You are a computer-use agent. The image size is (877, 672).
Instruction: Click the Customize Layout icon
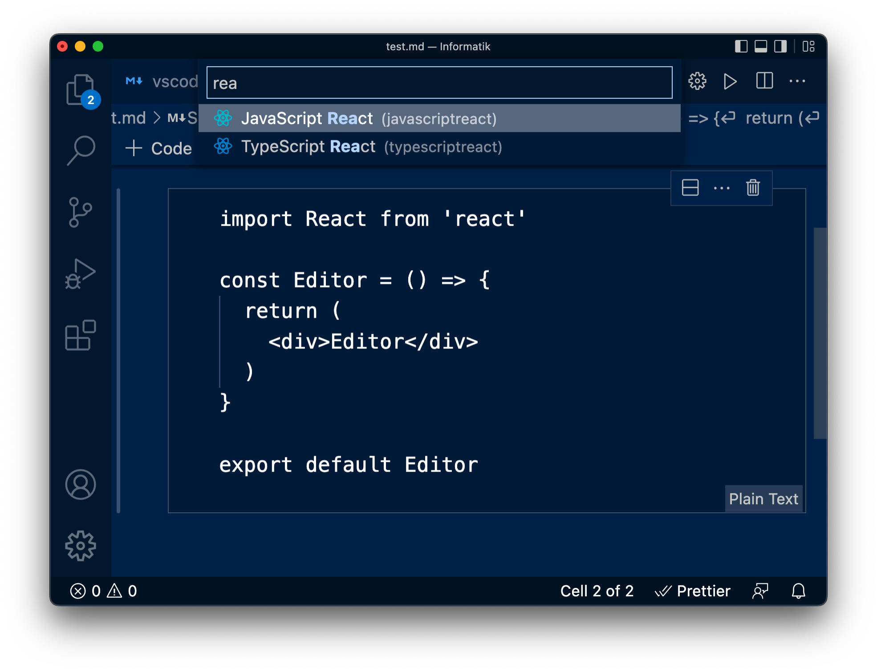point(808,46)
